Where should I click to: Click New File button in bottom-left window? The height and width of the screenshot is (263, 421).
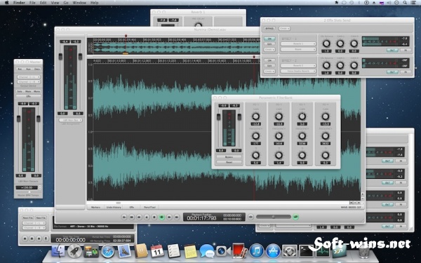41,217
